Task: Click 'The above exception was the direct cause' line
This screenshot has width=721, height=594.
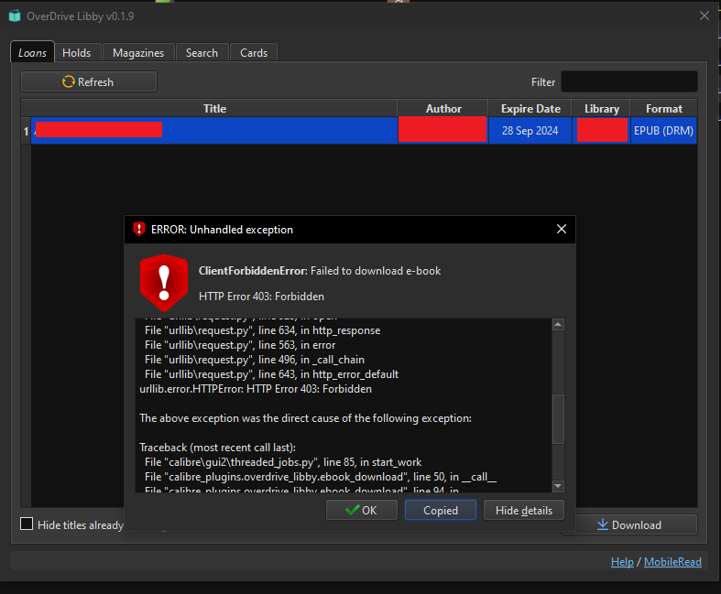Action: (x=305, y=418)
